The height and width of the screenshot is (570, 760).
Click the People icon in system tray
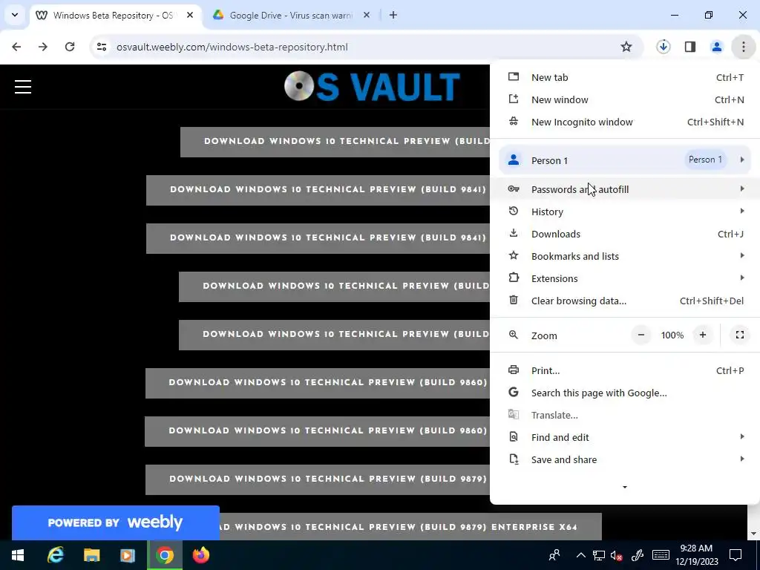tap(554, 555)
